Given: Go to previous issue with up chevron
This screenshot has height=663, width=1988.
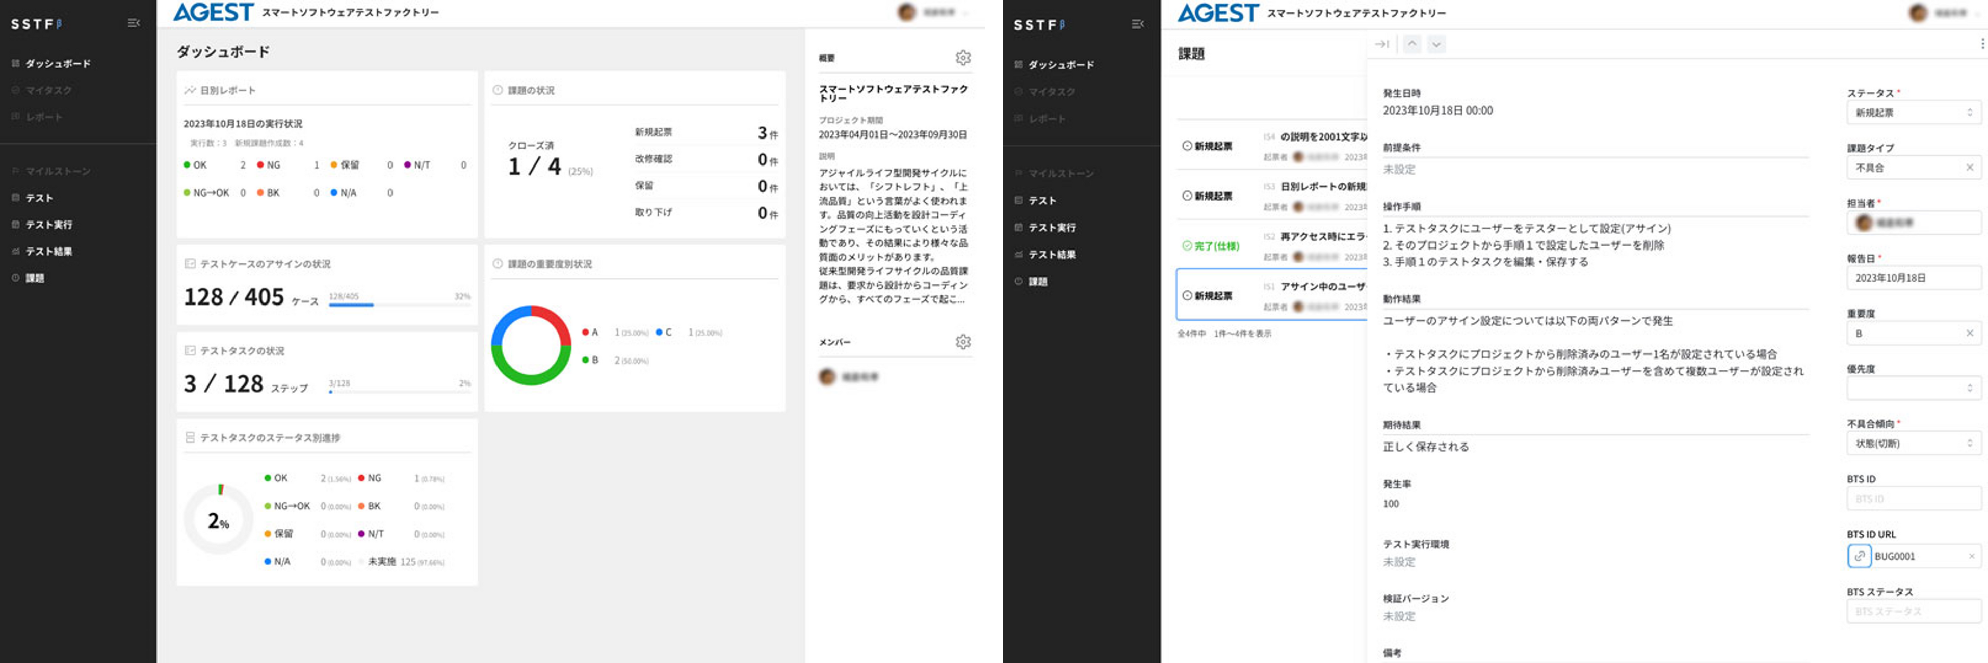Looking at the screenshot, I should point(1413,44).
